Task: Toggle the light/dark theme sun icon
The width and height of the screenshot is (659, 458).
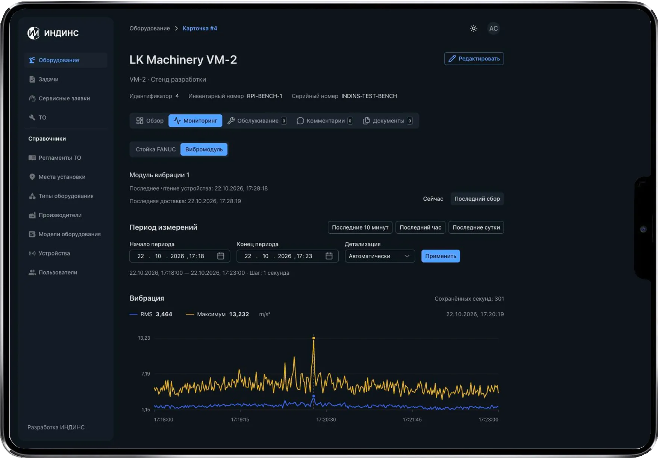Action: (474, 29)
